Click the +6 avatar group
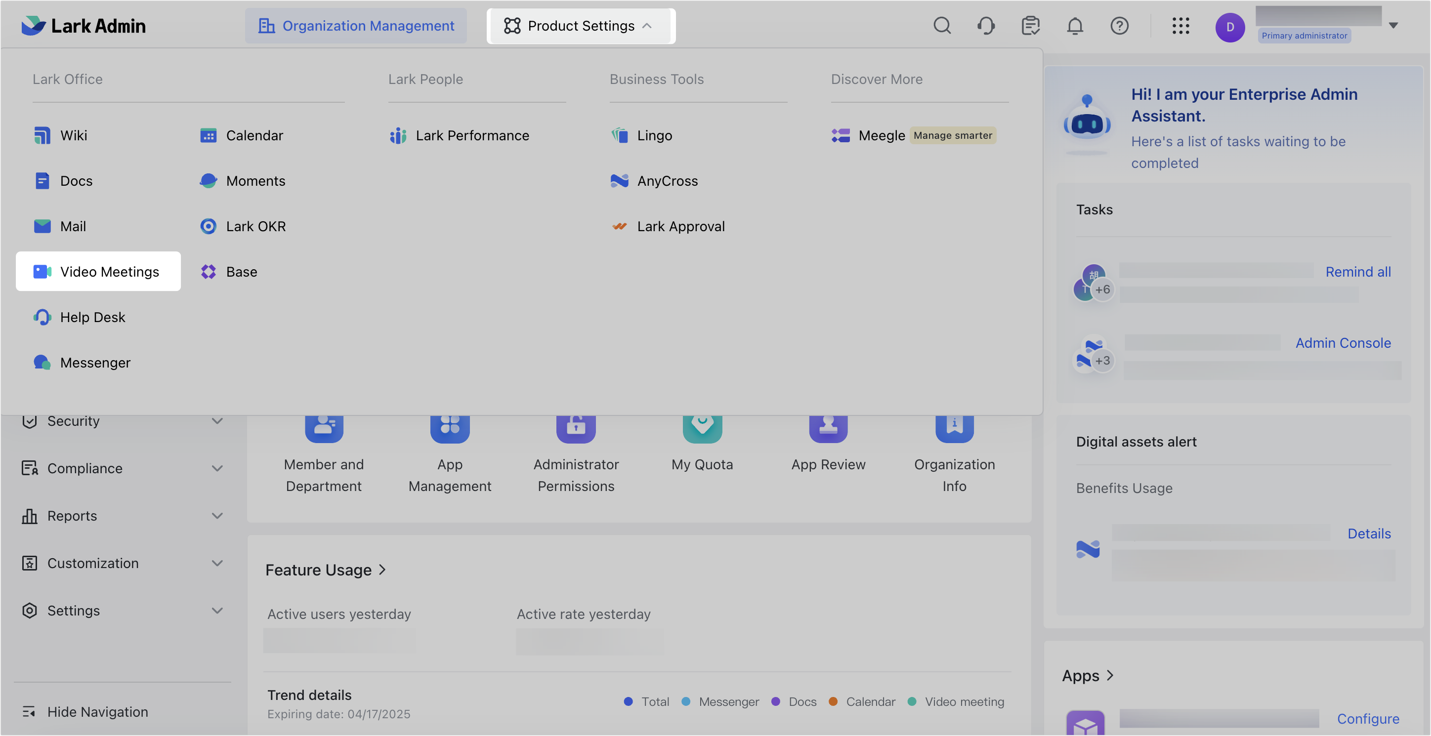The width and height of the screenshot is (1431, 736). point(1093,282)
